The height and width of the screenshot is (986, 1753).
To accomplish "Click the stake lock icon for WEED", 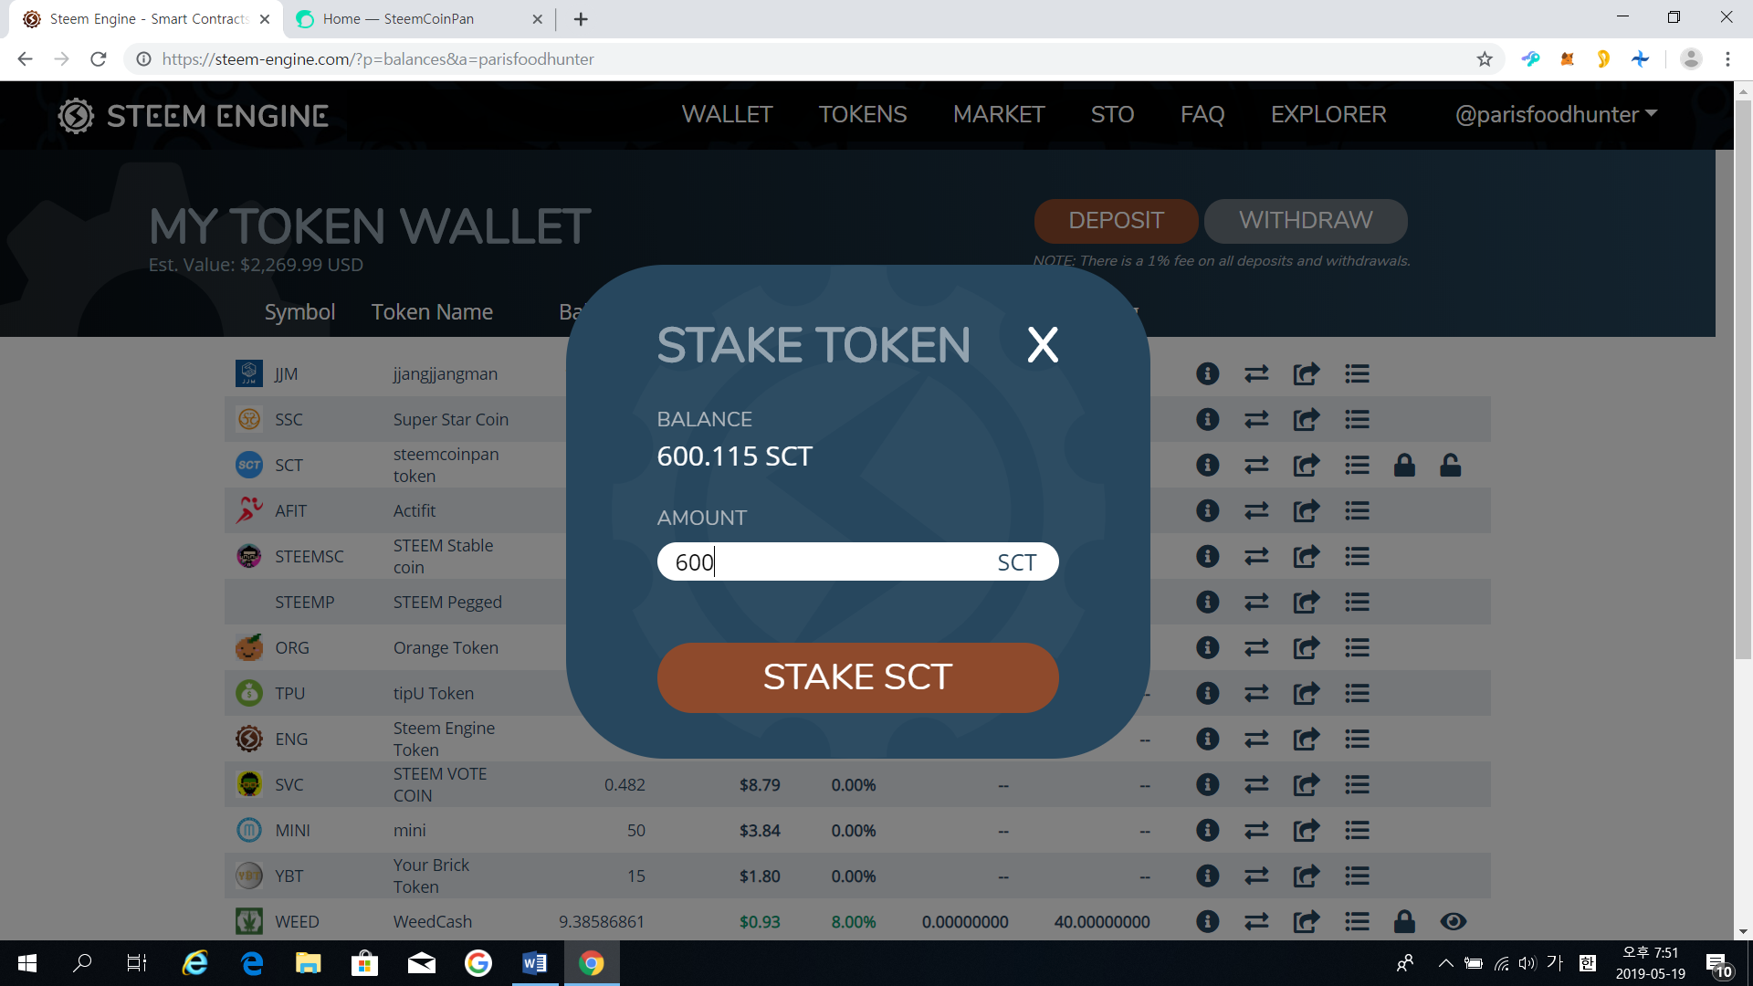I will tap(1404, 922).
